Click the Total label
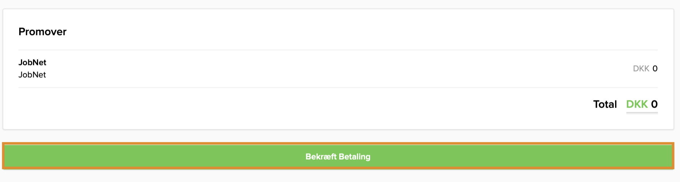Screen dimensions: 680x182 pos(605,104)
